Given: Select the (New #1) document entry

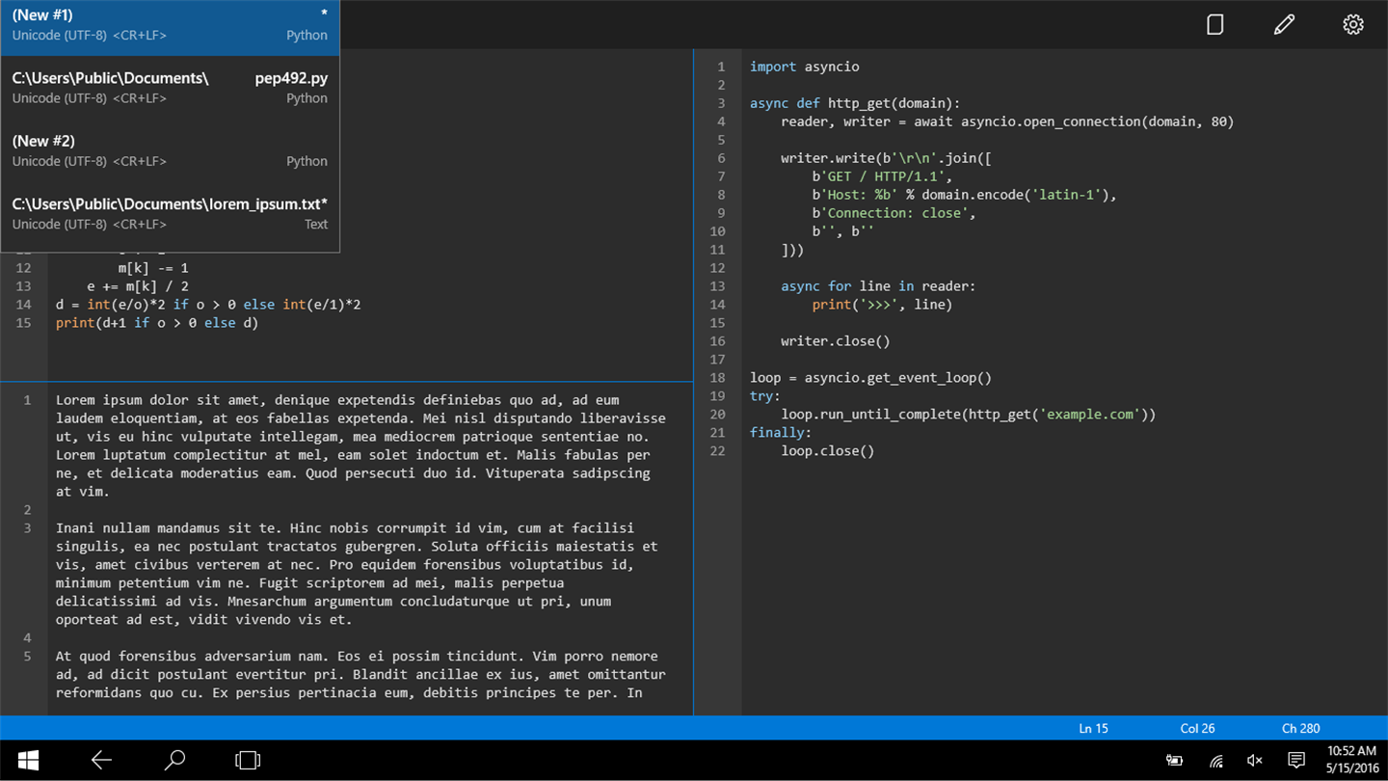Looking at the screenshot, I should (x=170, y=25).
